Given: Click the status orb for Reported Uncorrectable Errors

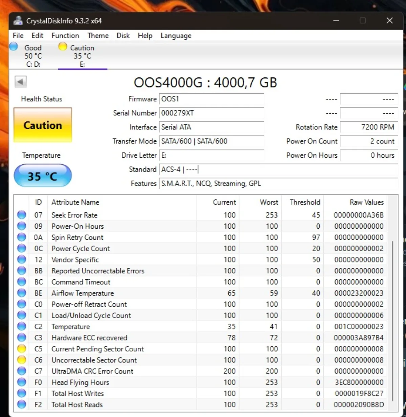Looking at the screenshot, I should click(x=22, y=271).
